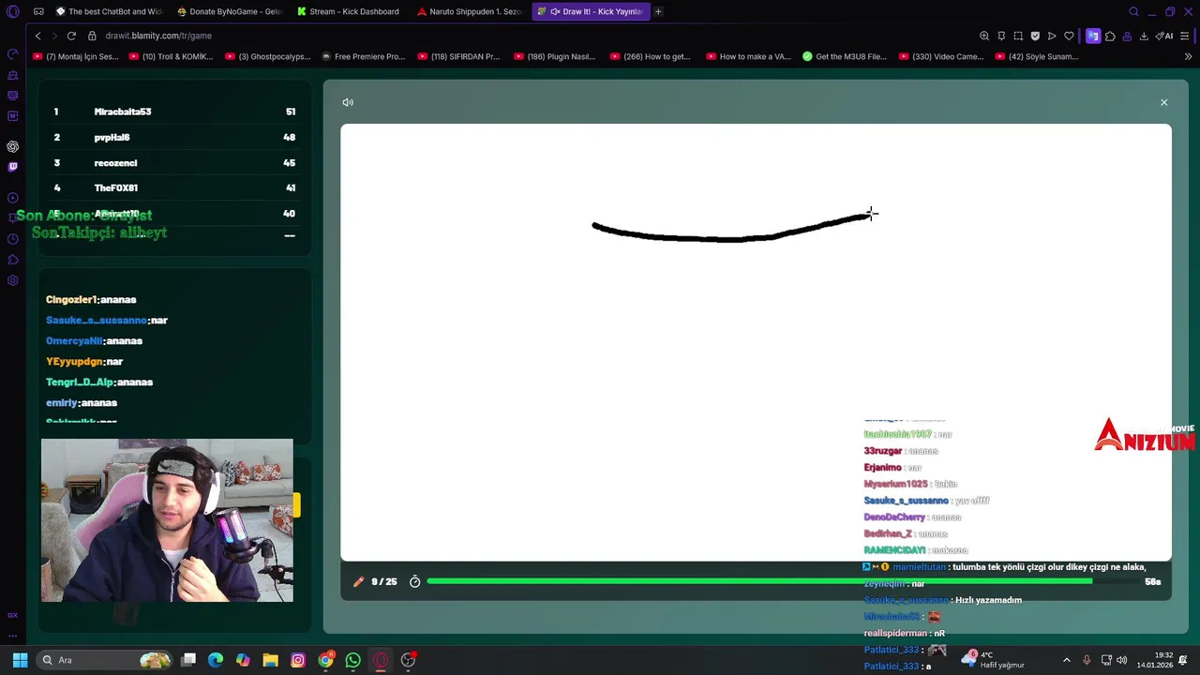
Task: Open History clock icon in sidebar
Action: (x=13, y=239)
